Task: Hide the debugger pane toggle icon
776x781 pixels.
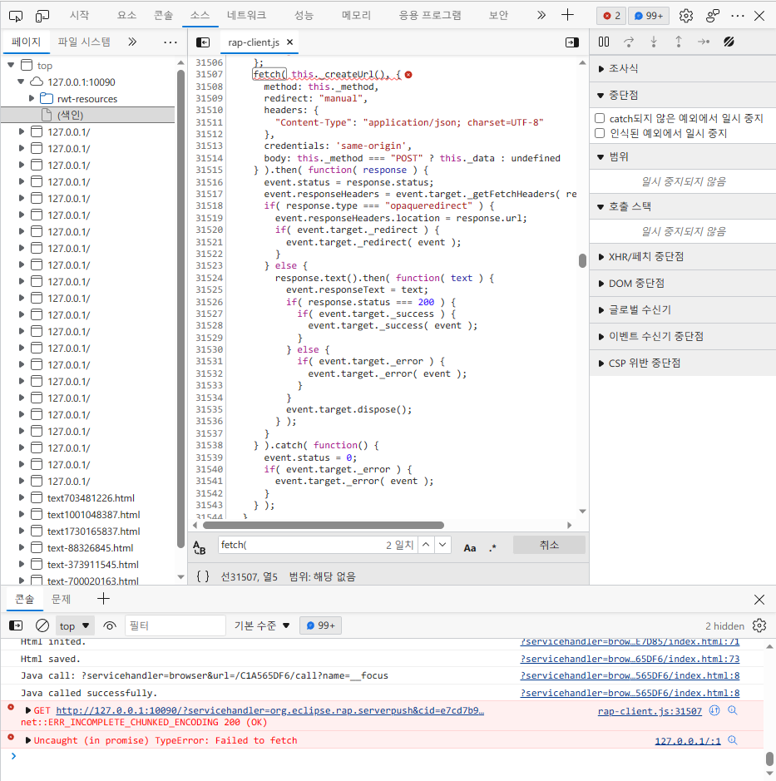Action: pyautogui.click(x=571, y=42)
